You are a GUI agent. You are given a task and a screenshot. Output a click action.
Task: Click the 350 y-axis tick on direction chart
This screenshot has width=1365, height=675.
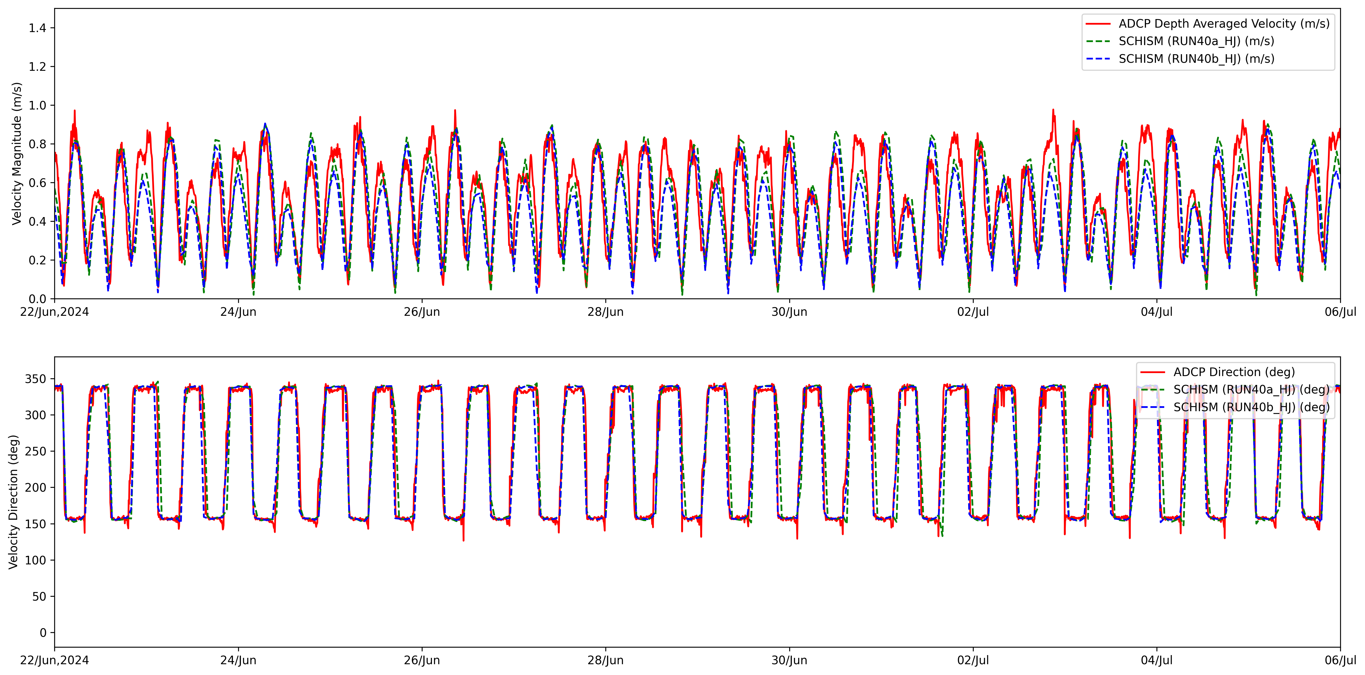(35, 379)
